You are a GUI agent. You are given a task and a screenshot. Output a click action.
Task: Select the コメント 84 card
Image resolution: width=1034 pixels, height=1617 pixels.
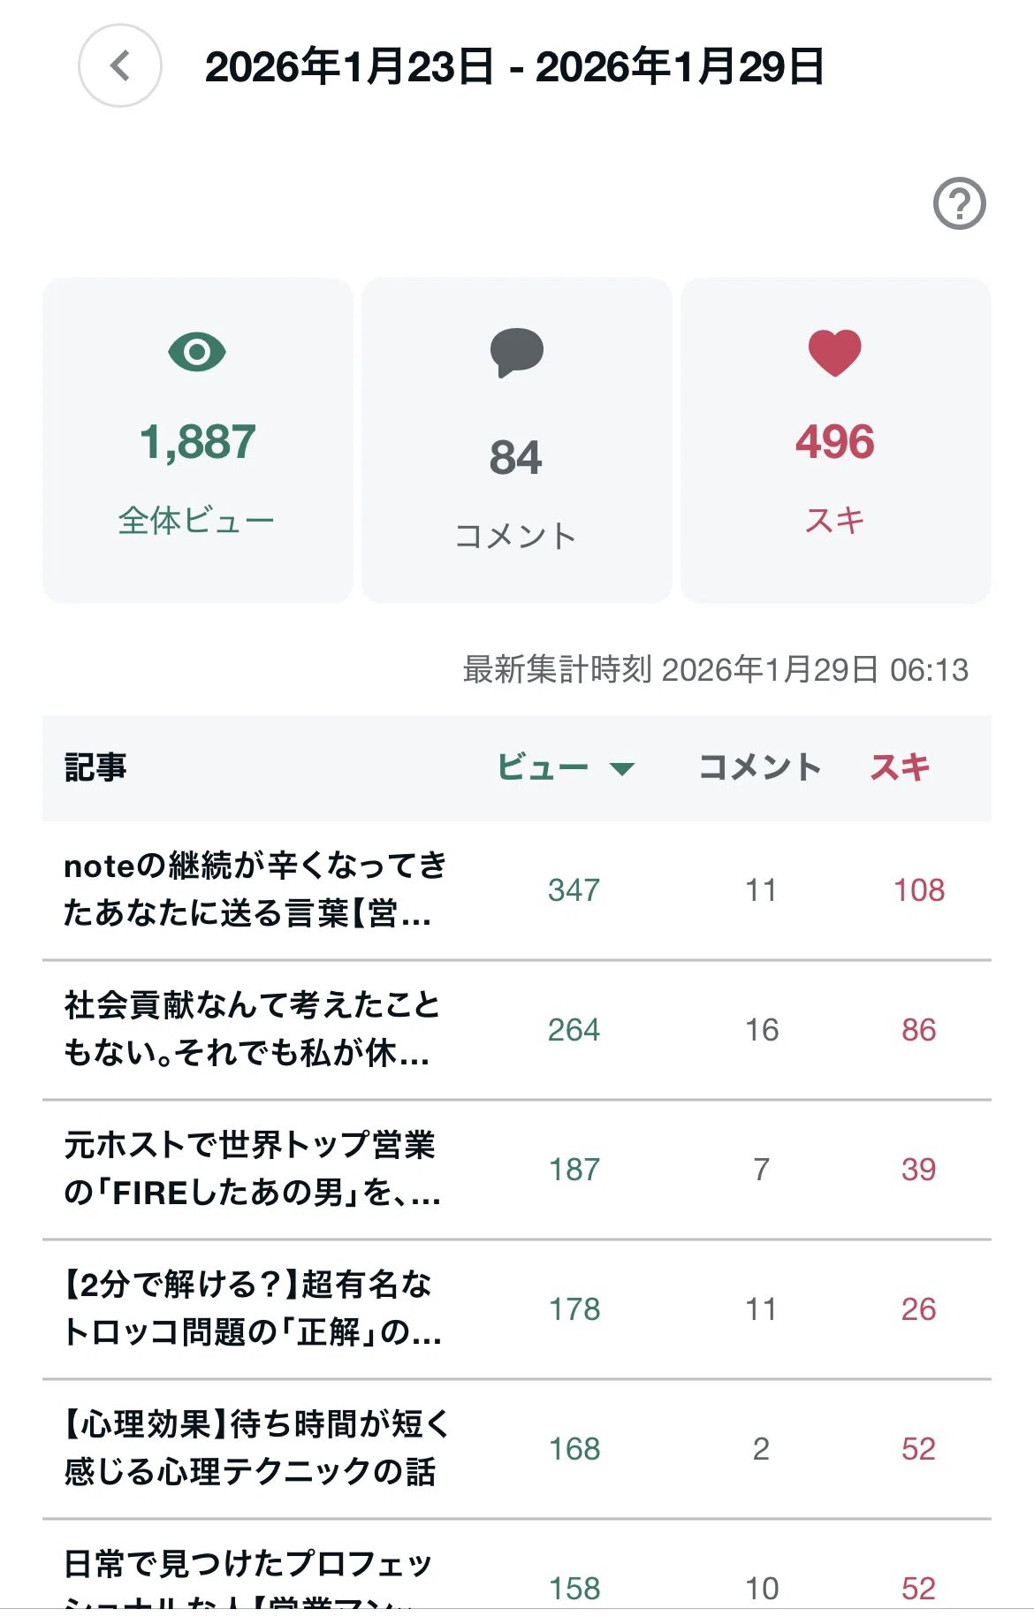(x=517, y=440)
